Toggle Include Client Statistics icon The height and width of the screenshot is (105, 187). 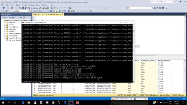point(65,11)
